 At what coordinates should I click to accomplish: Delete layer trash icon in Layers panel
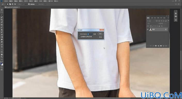point(166,46)
